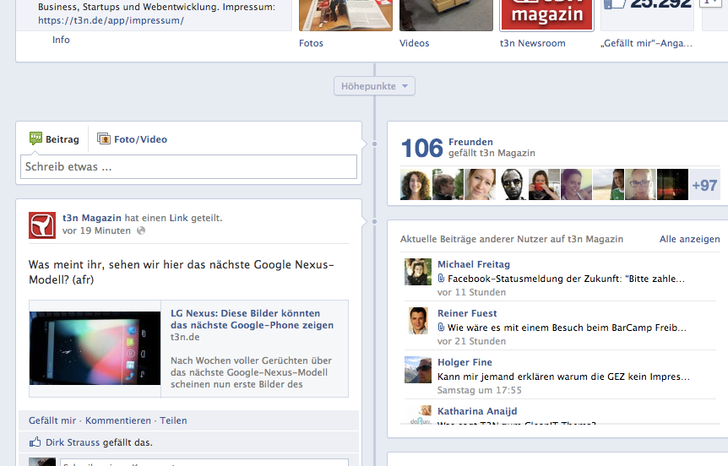Screen dimensions: 728x466
Task: Open 'Wie wäre es mit einem Besuch' post
Action: [567, 328]
